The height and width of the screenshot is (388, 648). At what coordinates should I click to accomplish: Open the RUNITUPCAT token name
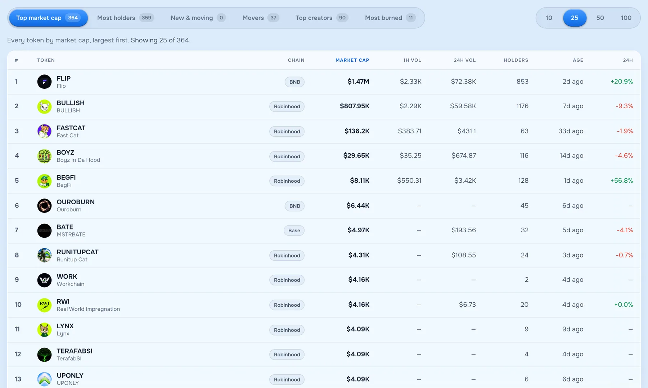click(x=77, y=252)
